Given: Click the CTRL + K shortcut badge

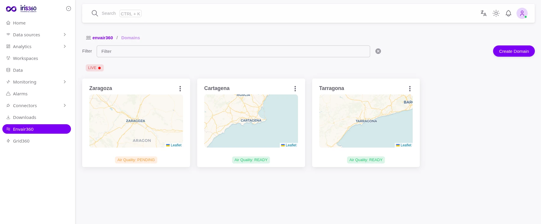Looking at the screenshot, I should pos(130,14).
